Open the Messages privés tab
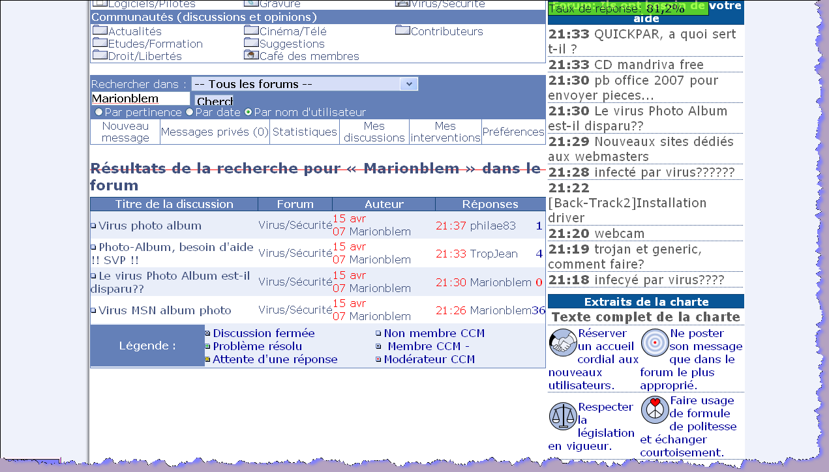 (x=215, y=132)
